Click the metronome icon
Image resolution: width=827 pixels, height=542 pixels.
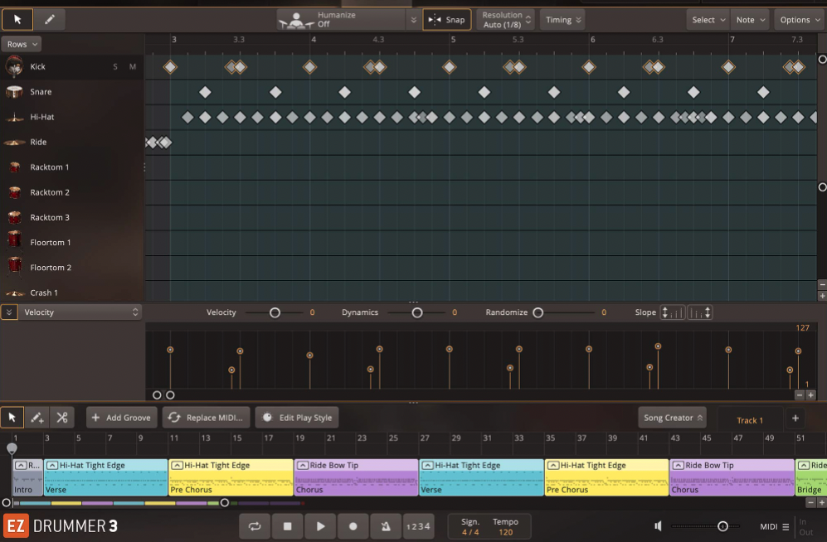[x=385, y=526]
